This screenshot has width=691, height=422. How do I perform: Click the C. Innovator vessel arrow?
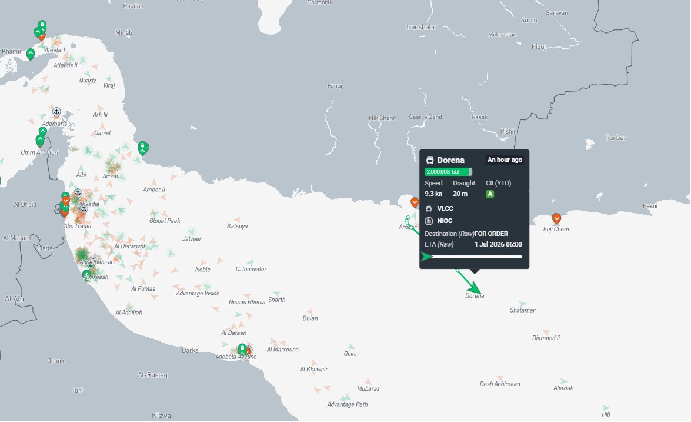[x=251, y=262]
